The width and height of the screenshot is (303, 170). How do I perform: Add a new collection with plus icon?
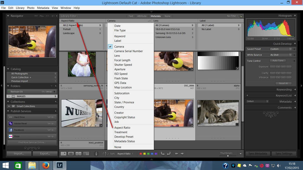[56, 102]
